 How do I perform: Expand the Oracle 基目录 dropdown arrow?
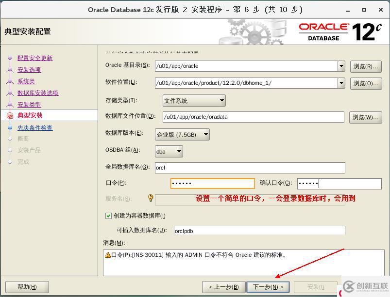(x=341, y=66)
